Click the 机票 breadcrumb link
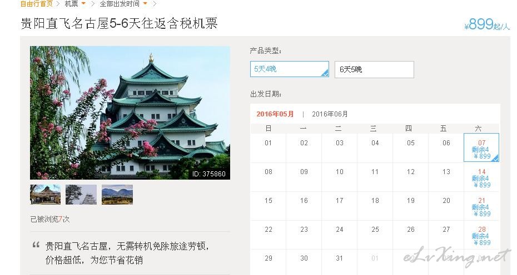Viewport: 517px width, 275px height. pos(71,4)
